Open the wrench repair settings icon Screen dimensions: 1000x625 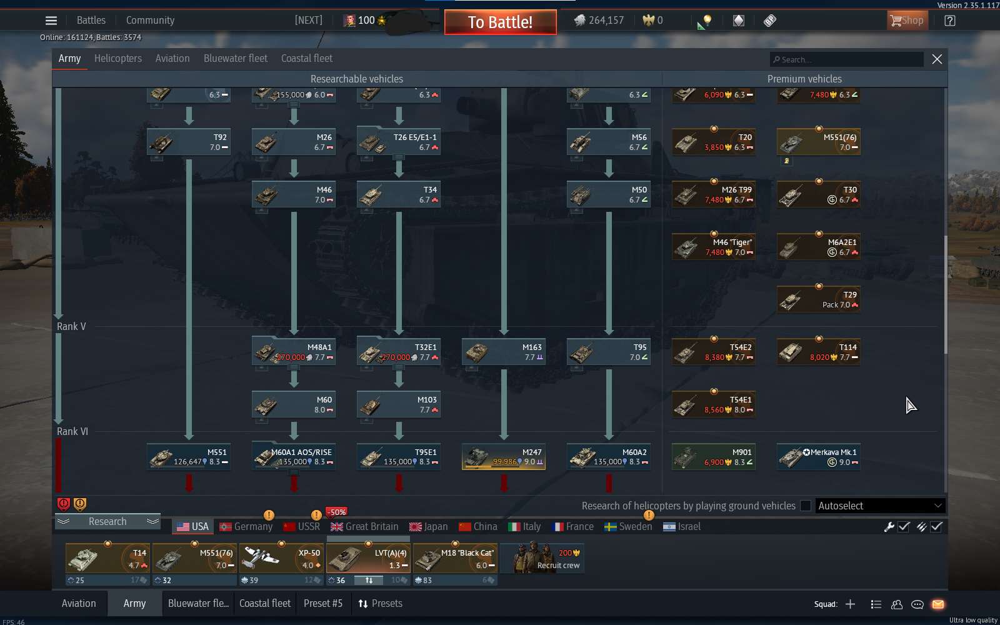tap(889, 527)
